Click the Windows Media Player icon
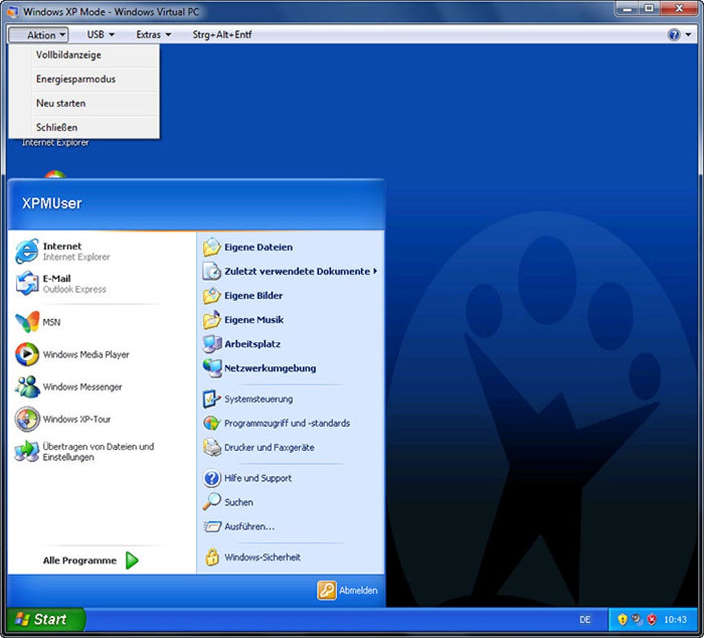The image size is (704, 638). pos(27,354)
